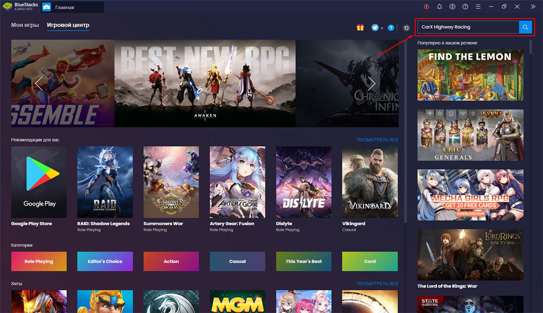
Task: Select the Role Playing category button
Action: (x=39, y=262)
